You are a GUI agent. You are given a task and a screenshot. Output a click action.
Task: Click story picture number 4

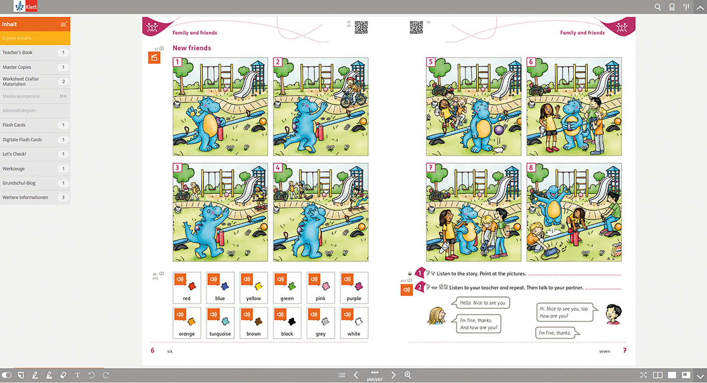[x=321, y=212]
